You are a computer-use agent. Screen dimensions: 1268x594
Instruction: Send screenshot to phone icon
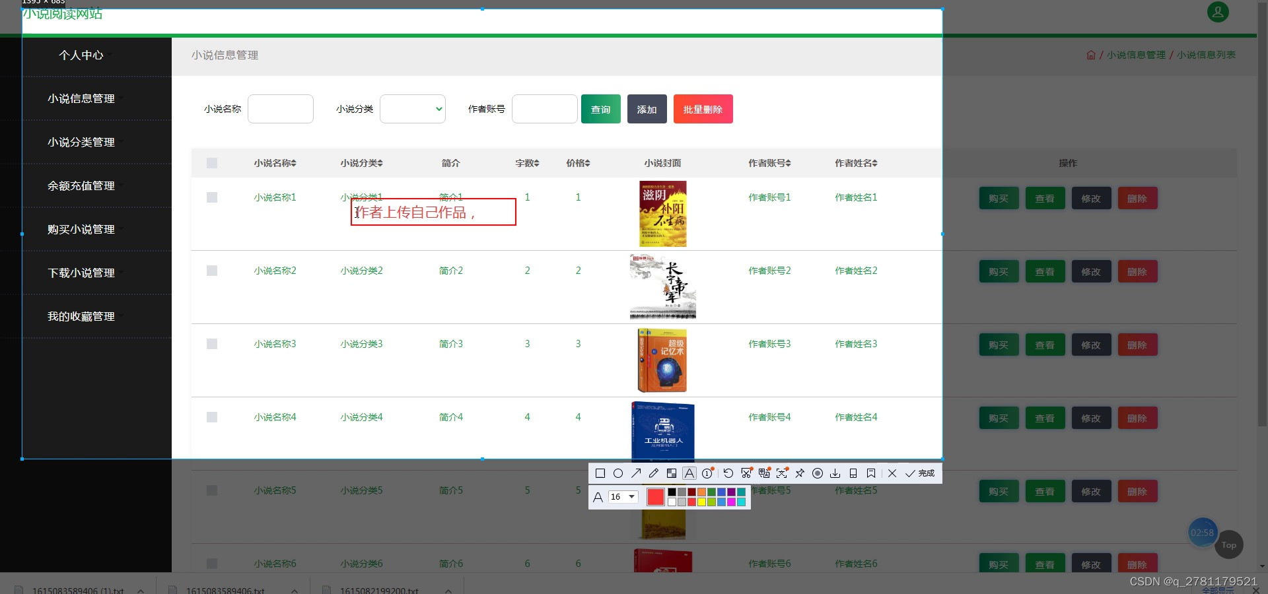(853, 473)
